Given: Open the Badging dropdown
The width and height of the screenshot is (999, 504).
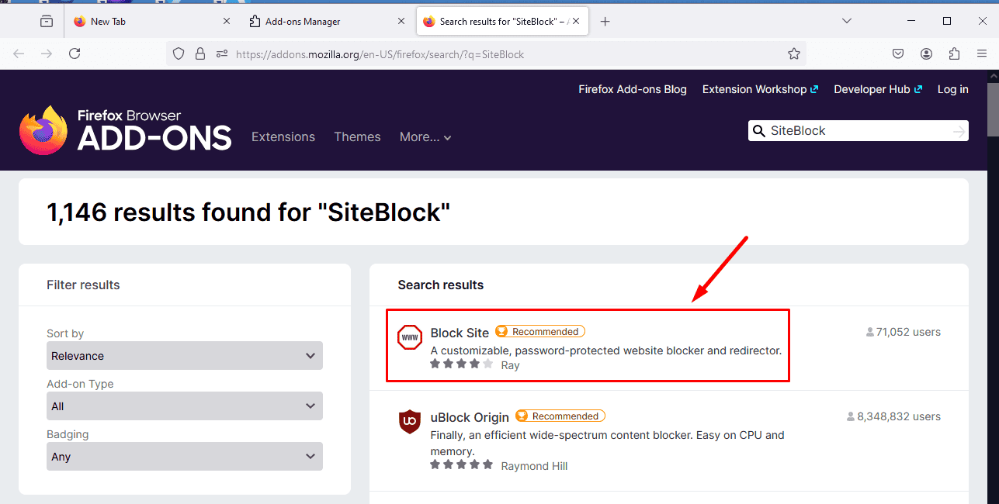Looking at the screenshot, I should point(185,457).
